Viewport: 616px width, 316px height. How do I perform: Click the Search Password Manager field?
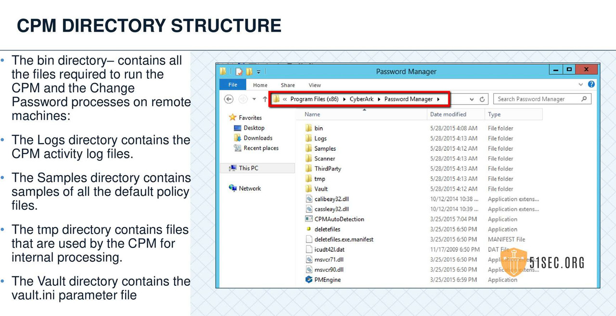542,99
